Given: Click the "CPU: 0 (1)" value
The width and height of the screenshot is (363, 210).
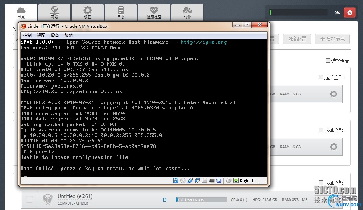Looking at the screenshot, I should pyautogui.click(x=239, y=200).
